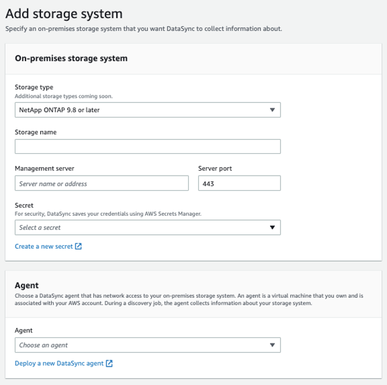Screen dimensions: 387x385
Task: Open the Choose an agent dropdown
Action: click(x=147, y=345)
